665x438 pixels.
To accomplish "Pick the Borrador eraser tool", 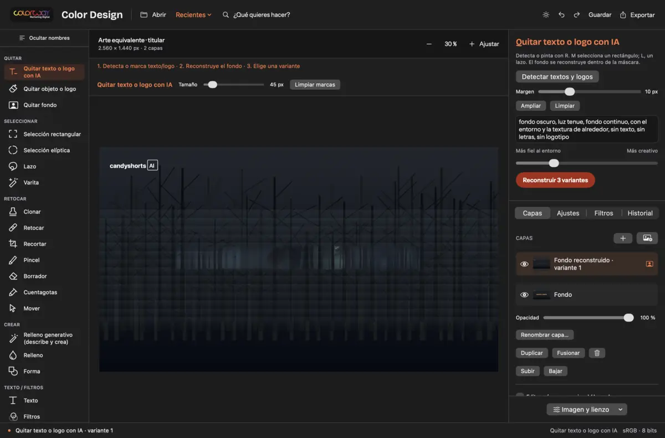I will (44, 276).
